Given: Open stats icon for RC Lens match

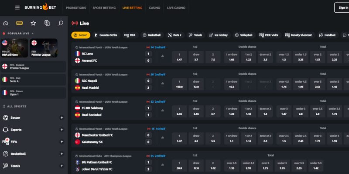Looking at the screenshot, I should point(162,57).
